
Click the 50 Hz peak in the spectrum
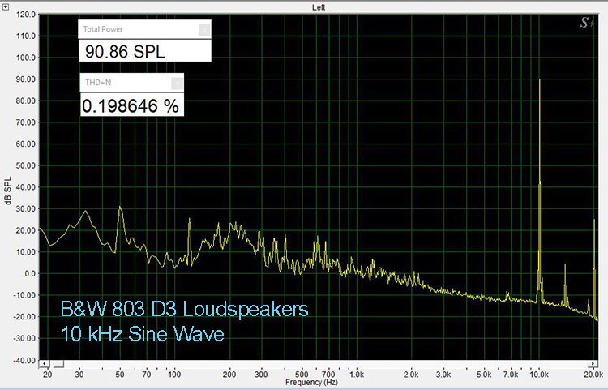tap(120, 211)
